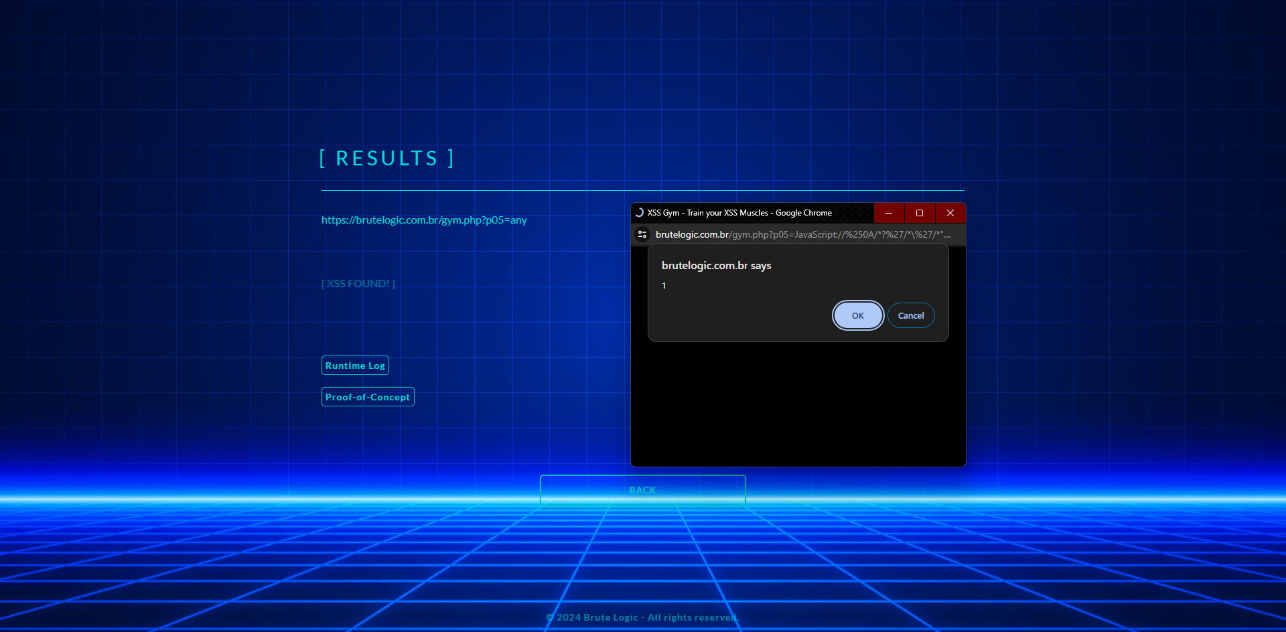The image size is (1286, 632).
Task: Close the XSS Gym Chrome popup window
Action: (x=950, y=213)
